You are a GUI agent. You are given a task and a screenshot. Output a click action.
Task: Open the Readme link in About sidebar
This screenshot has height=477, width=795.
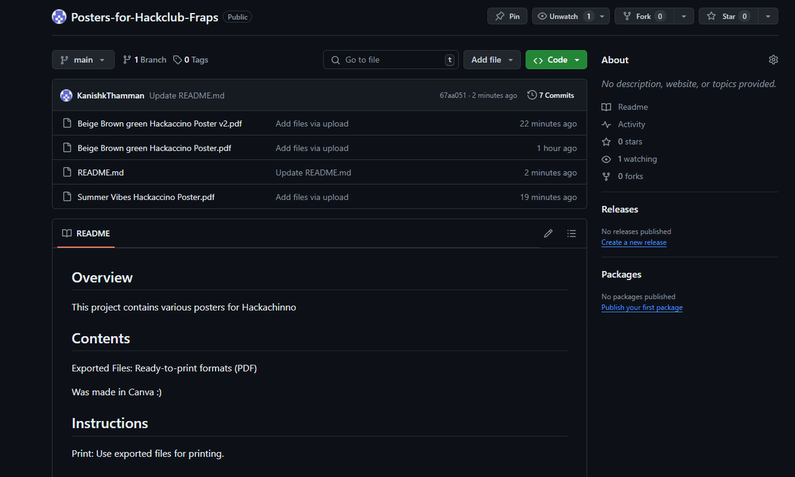coord(624,107)
